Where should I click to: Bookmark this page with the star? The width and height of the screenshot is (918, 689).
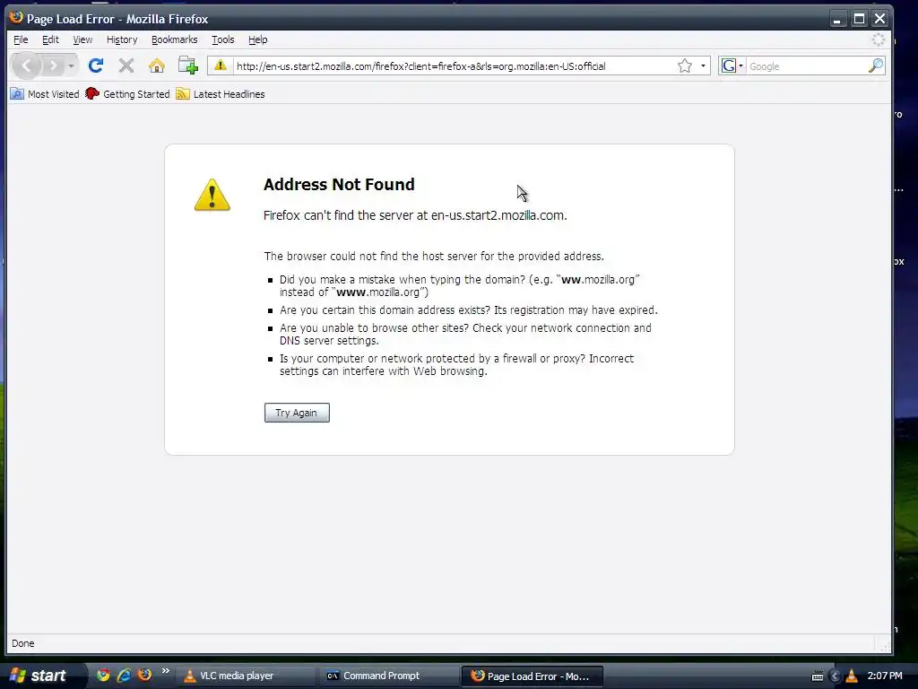point(684,65)
